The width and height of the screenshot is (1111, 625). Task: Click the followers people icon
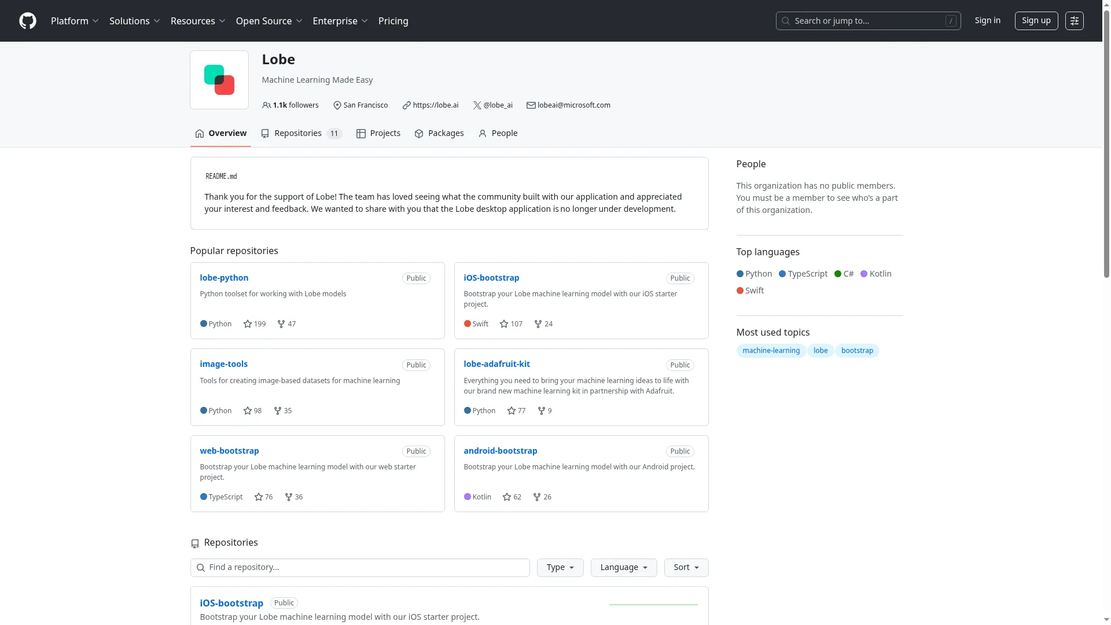tap(266, 105)
